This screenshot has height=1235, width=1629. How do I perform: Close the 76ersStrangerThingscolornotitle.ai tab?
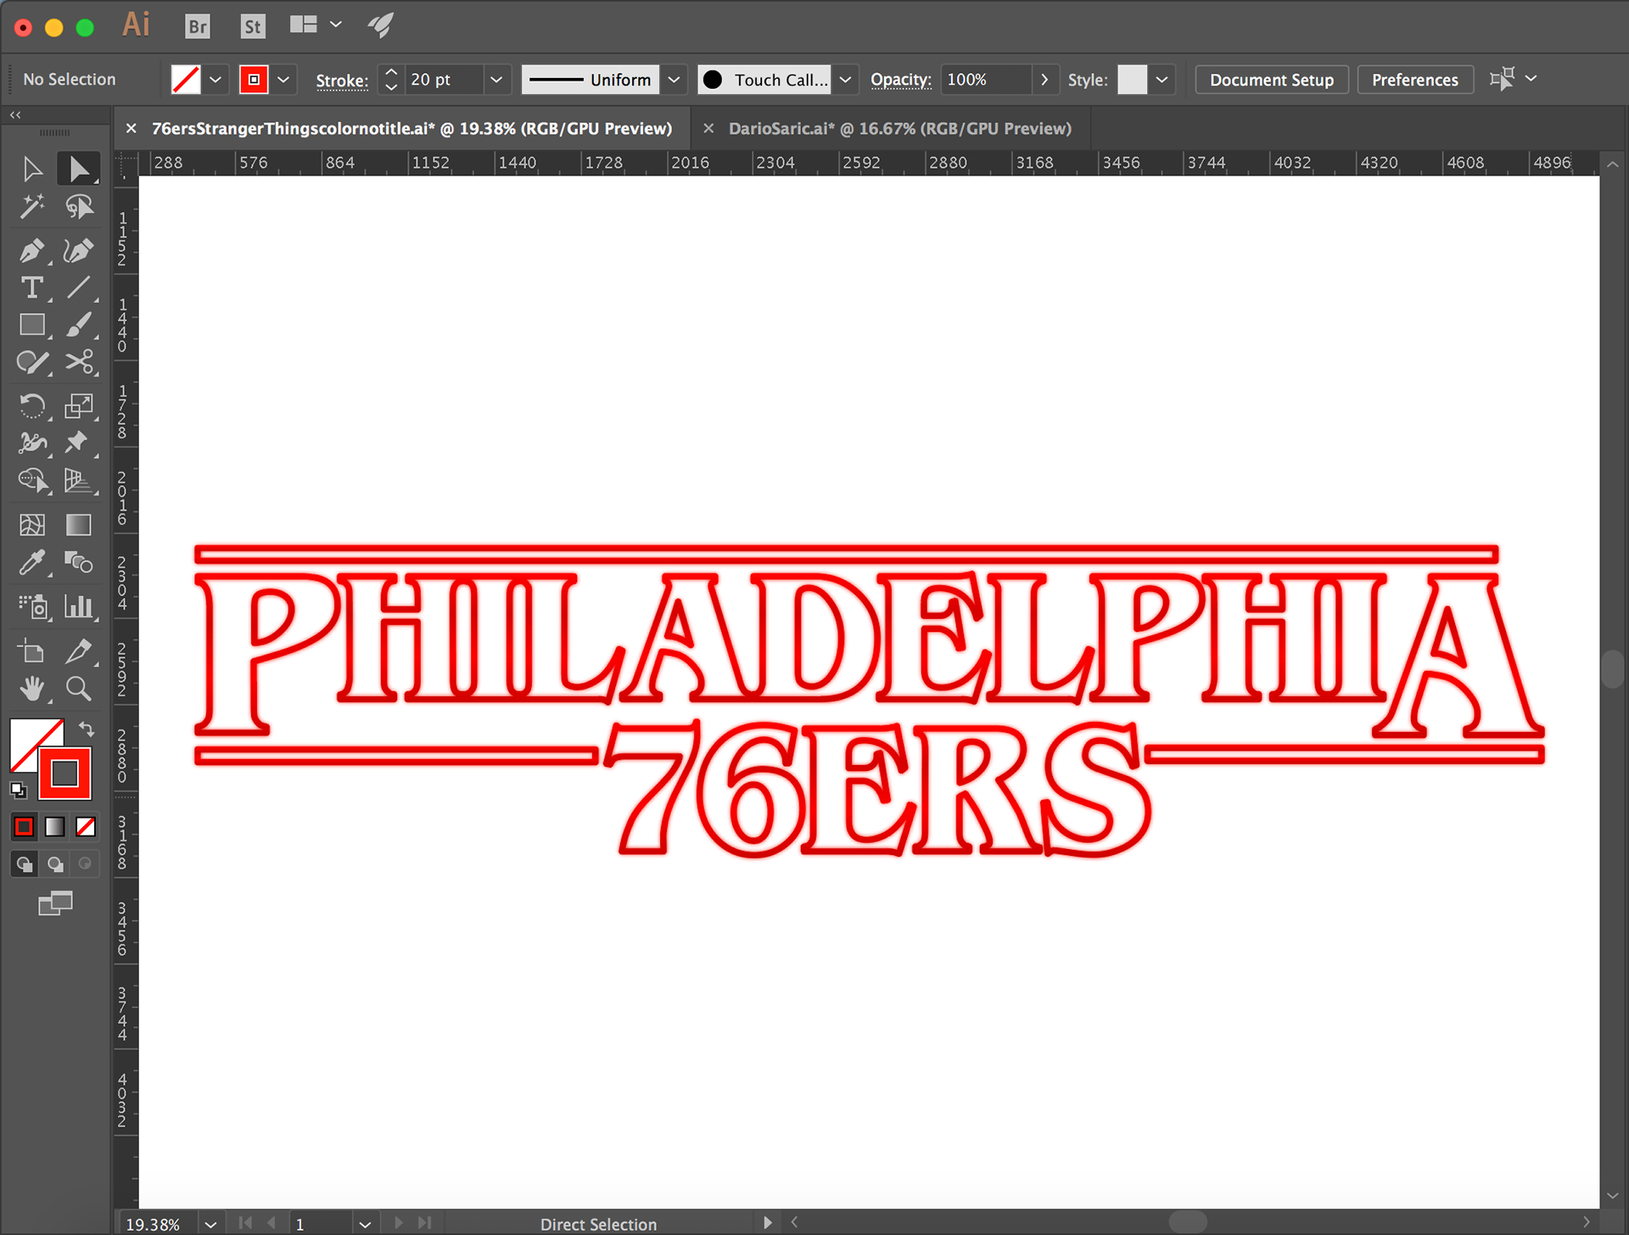[x=131, y=128]
